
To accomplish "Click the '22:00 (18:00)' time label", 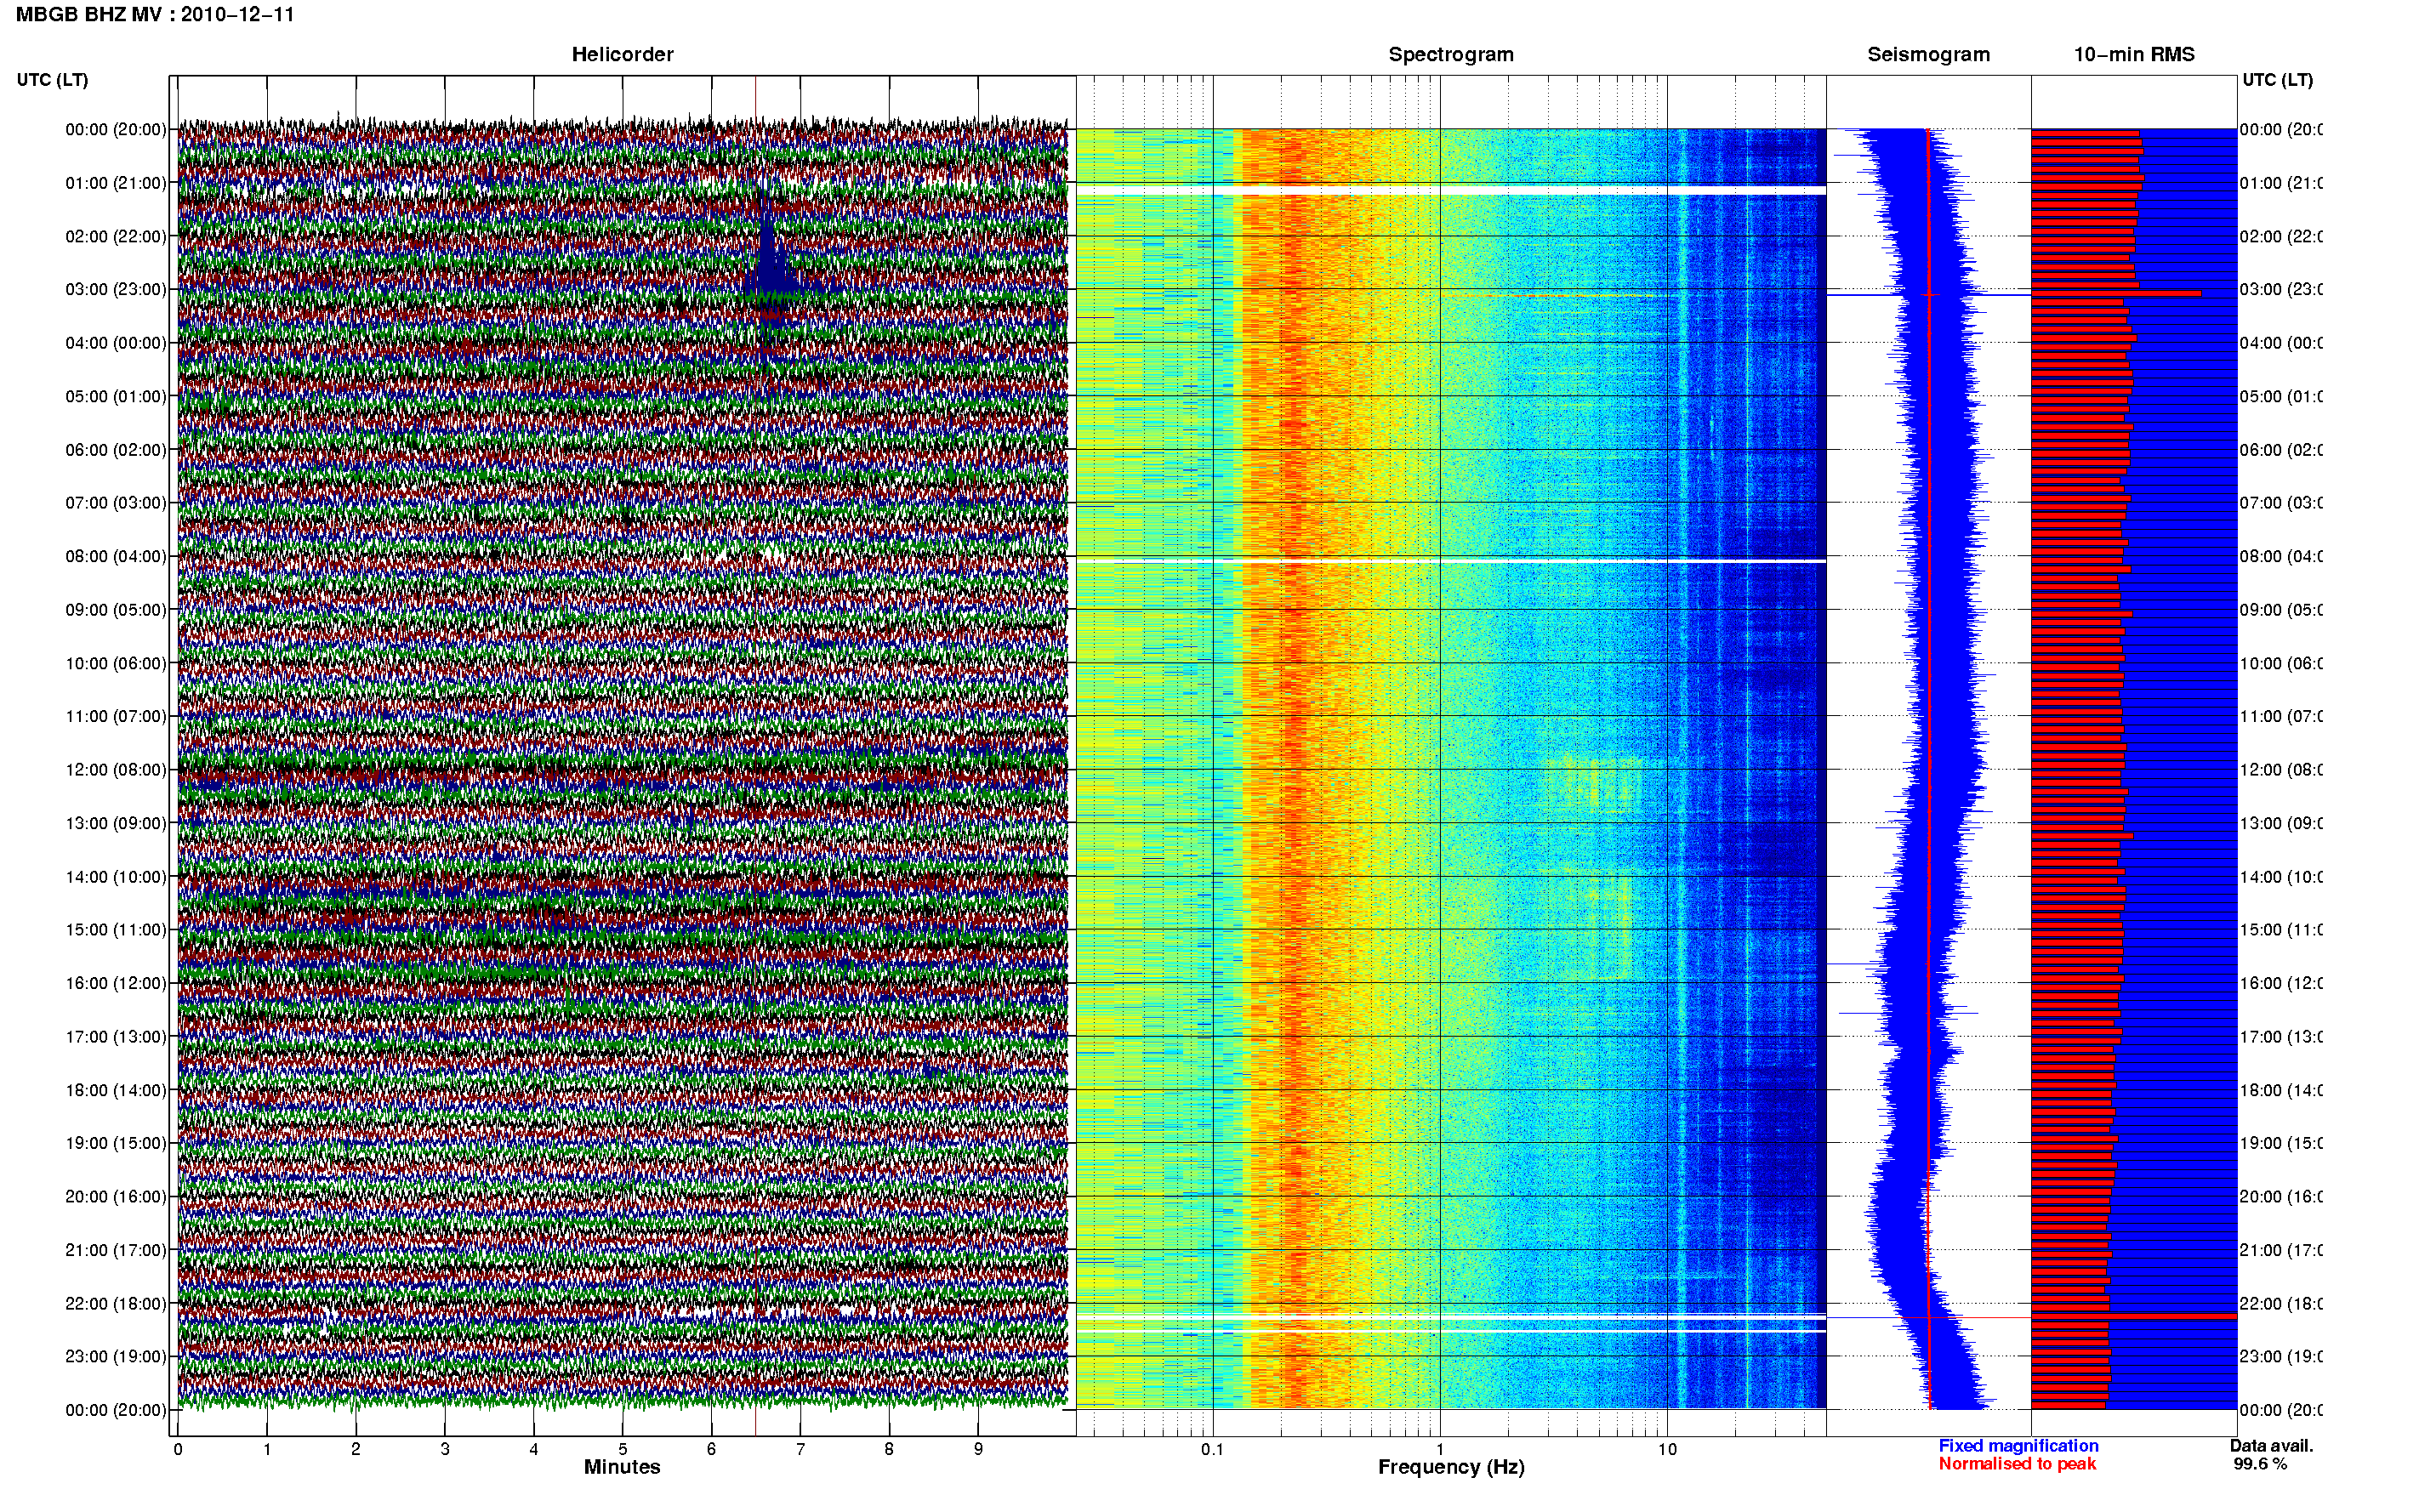I will (x=116, y=1304).
